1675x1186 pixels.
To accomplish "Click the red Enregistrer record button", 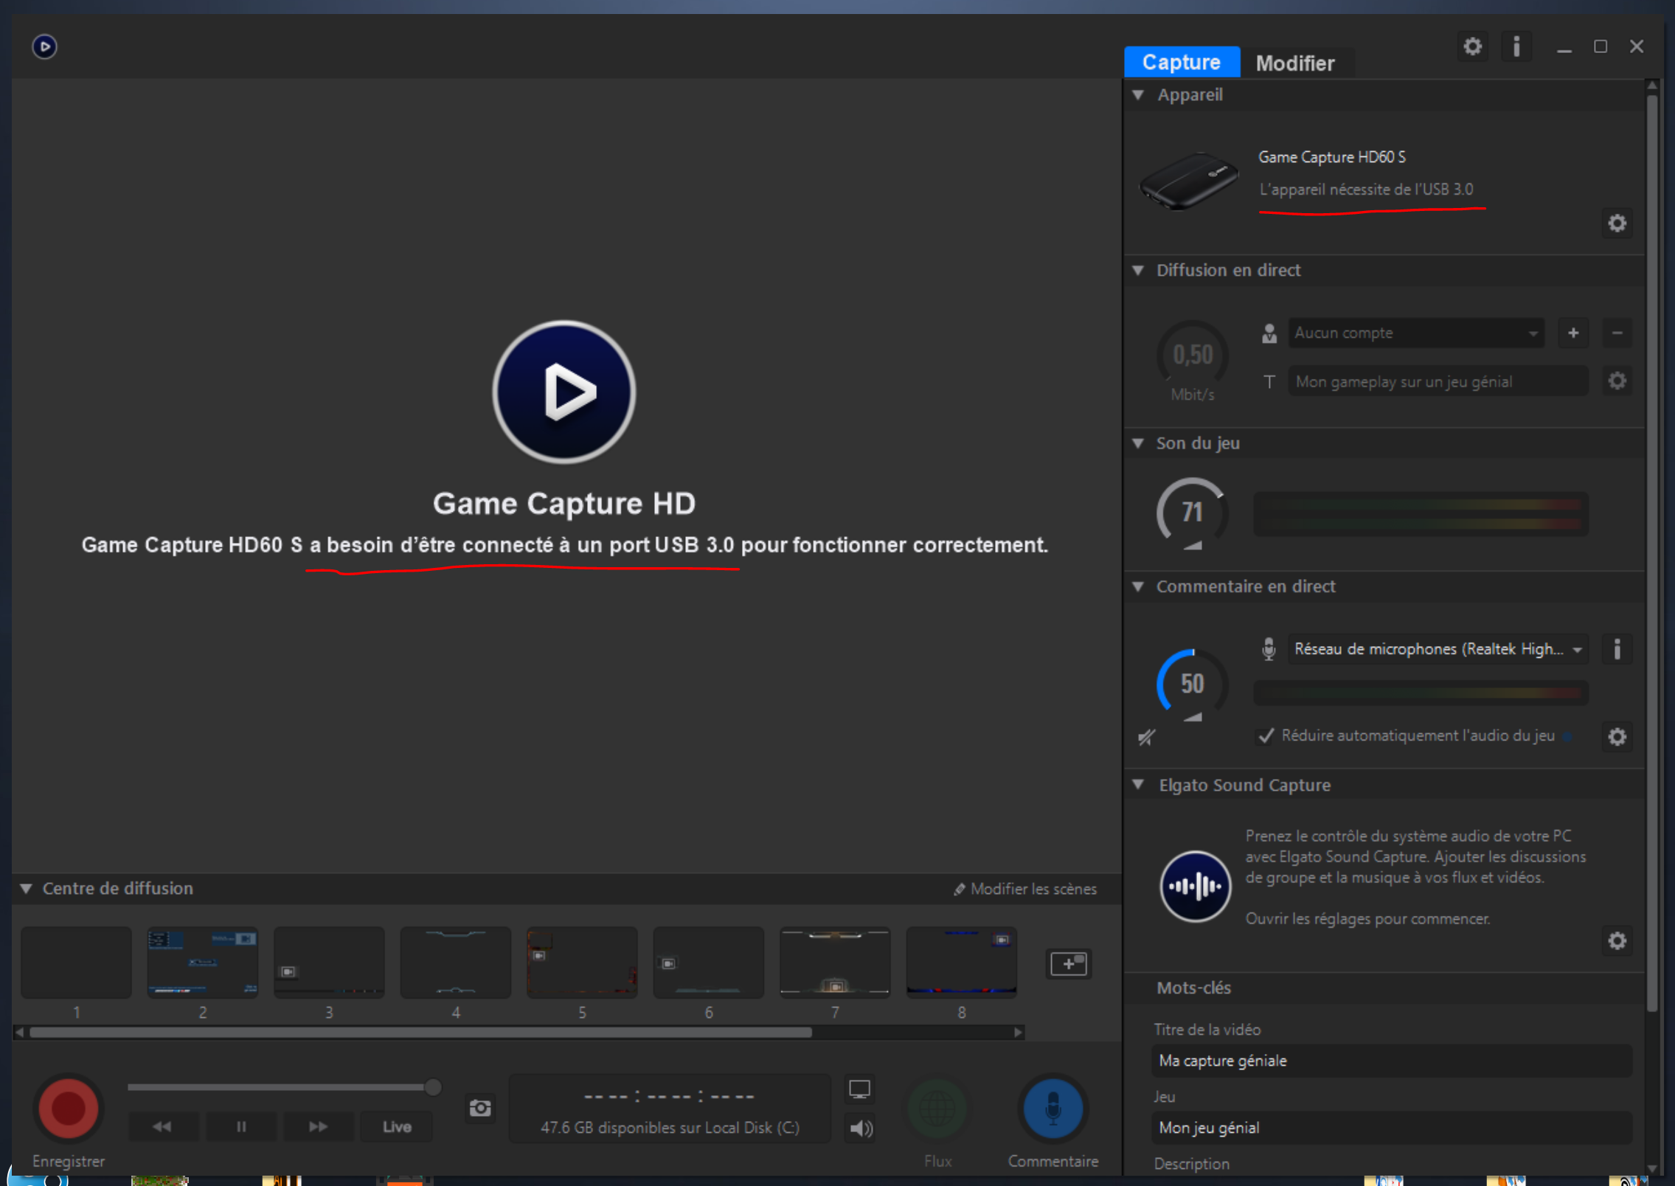I will [68, 1108].
